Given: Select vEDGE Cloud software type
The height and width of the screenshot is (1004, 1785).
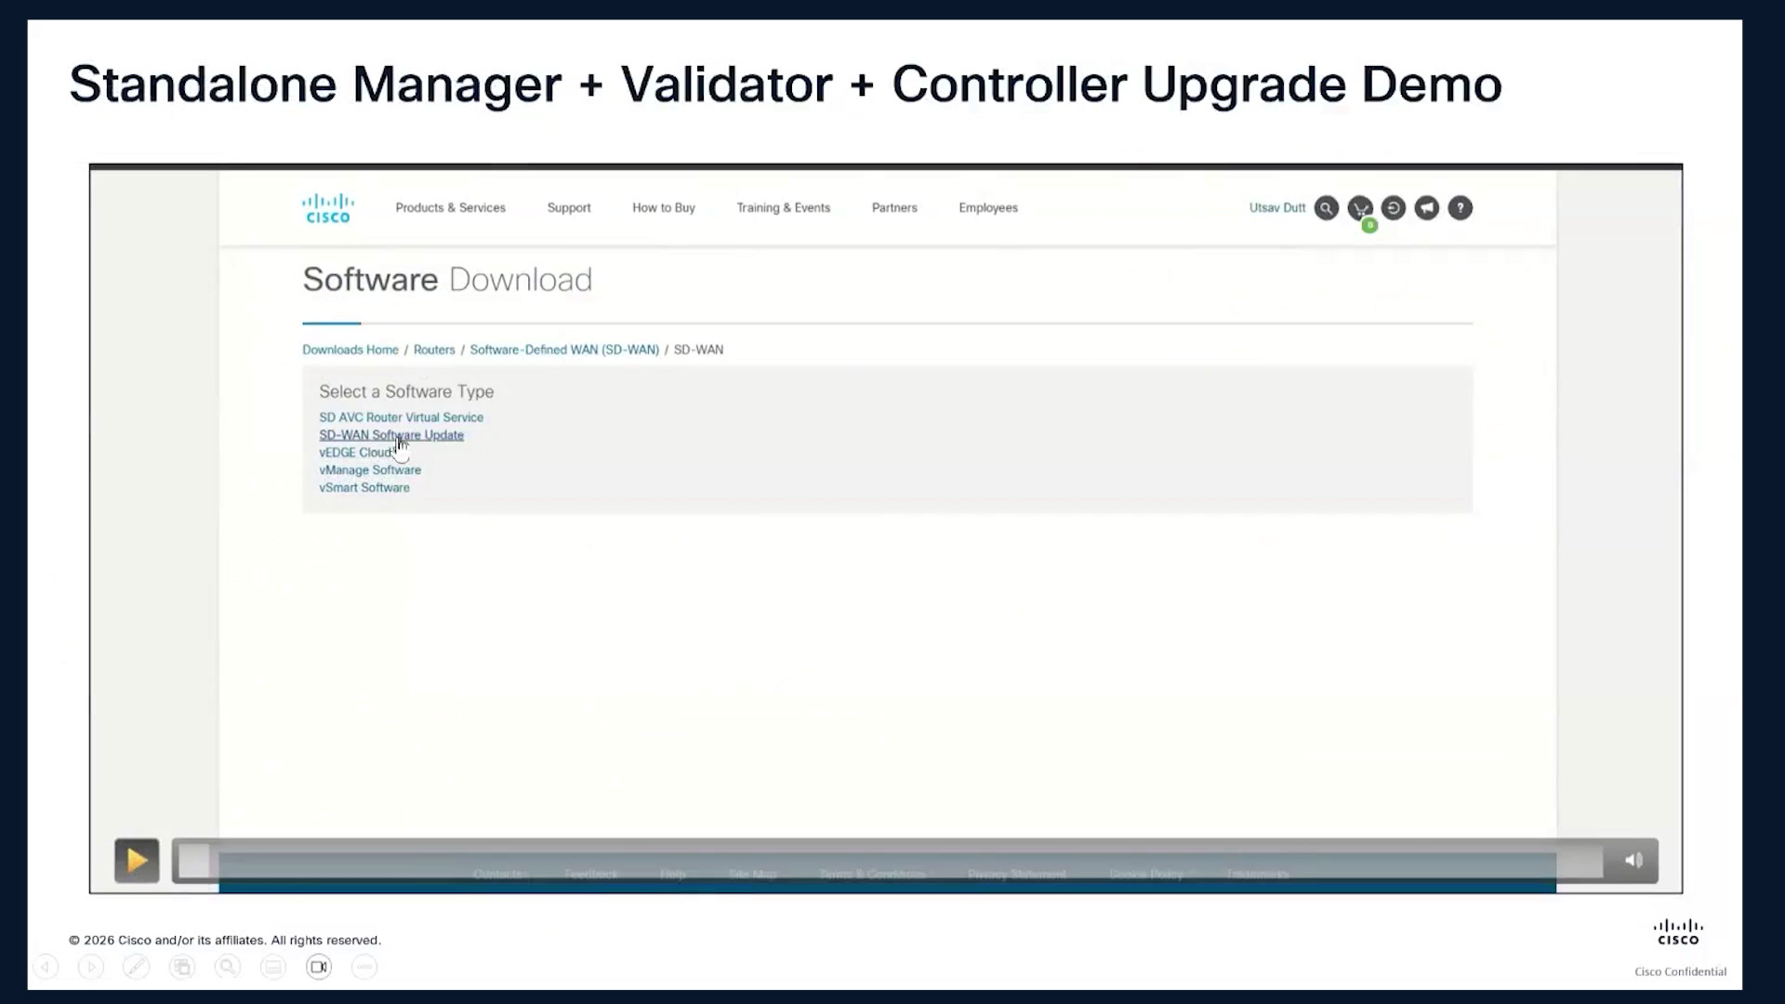Looking at the screenshot, I should click(357, 453).
